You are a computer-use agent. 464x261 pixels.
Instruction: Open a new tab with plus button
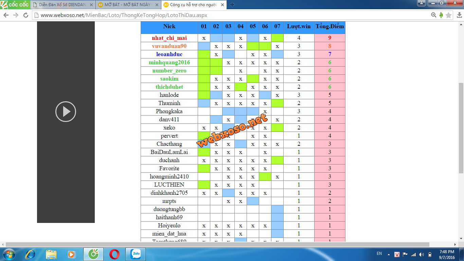tap(232, 5)
